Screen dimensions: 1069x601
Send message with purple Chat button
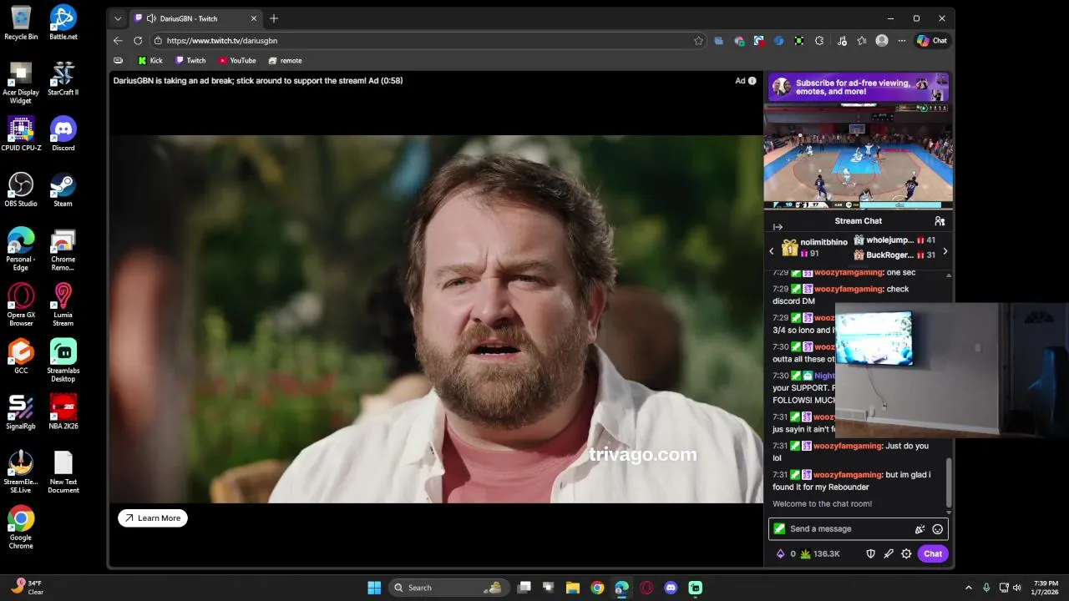coord(933,553)
